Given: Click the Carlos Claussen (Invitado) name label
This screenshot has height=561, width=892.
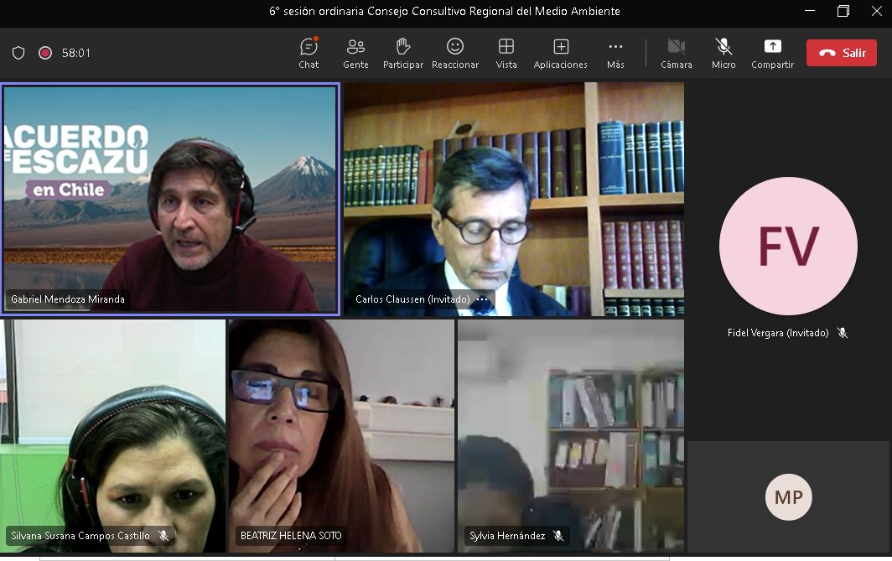Looking at the screenshot, I should (x=412, y=299).
